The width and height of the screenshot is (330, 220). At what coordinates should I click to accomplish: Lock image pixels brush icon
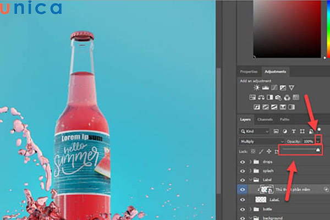(261, 151)
